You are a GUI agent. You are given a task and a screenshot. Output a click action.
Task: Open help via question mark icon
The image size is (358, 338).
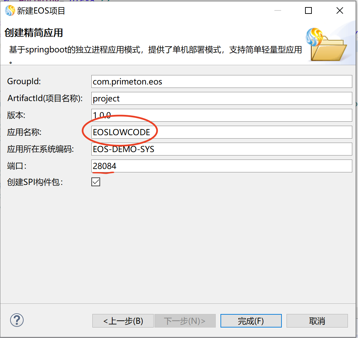tap(17, 319)
